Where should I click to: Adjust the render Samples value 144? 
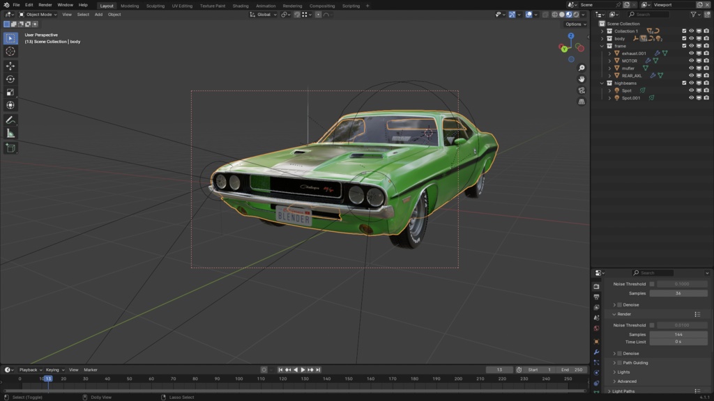click(678, 335)
